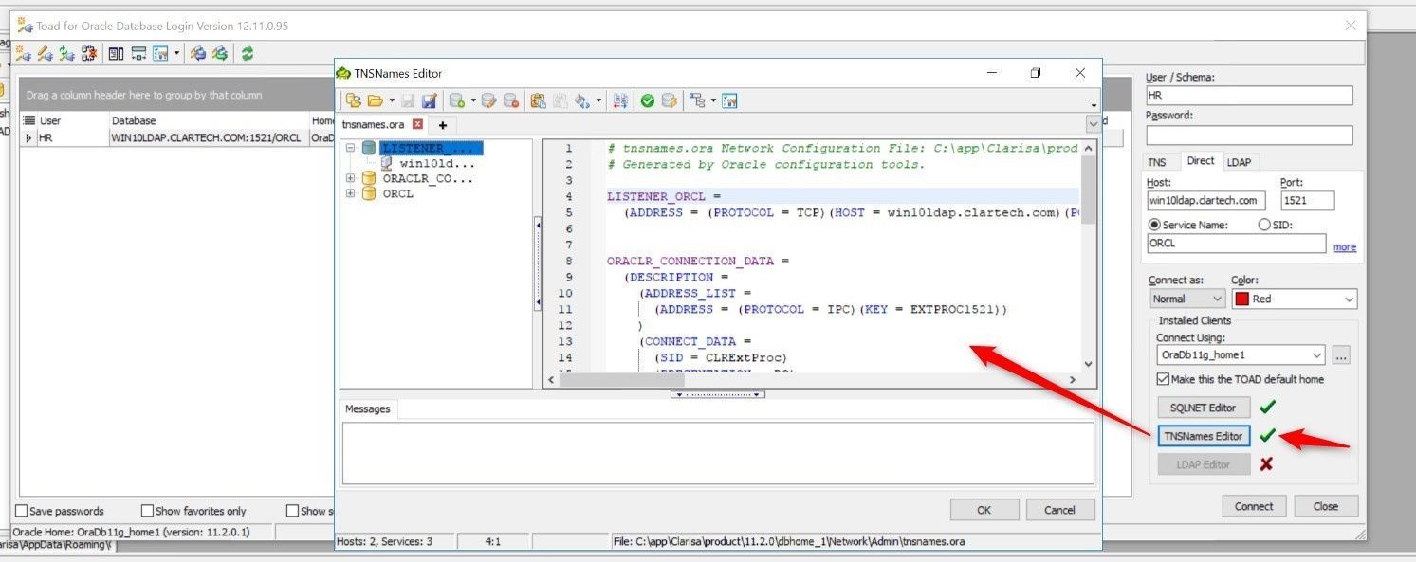Click Cancel in TNSNames Editor

tap(1060, 510)
